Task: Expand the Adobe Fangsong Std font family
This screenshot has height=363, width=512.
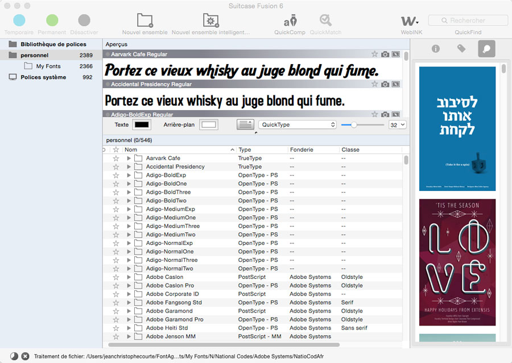Action: click(129, 302)
